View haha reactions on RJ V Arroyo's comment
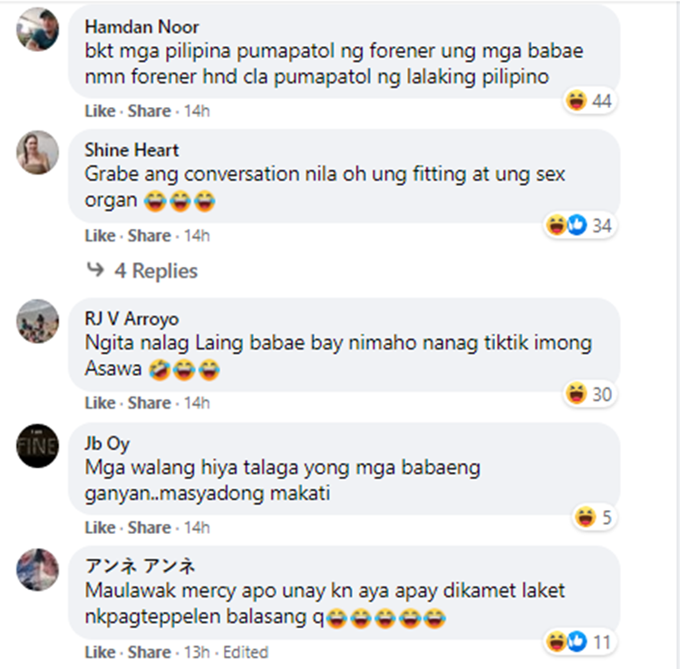Viewport: 680px width, 669px height. click(x=590, y=394)
